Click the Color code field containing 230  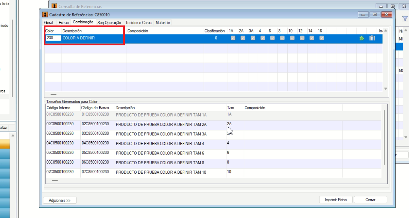[53, 38]
